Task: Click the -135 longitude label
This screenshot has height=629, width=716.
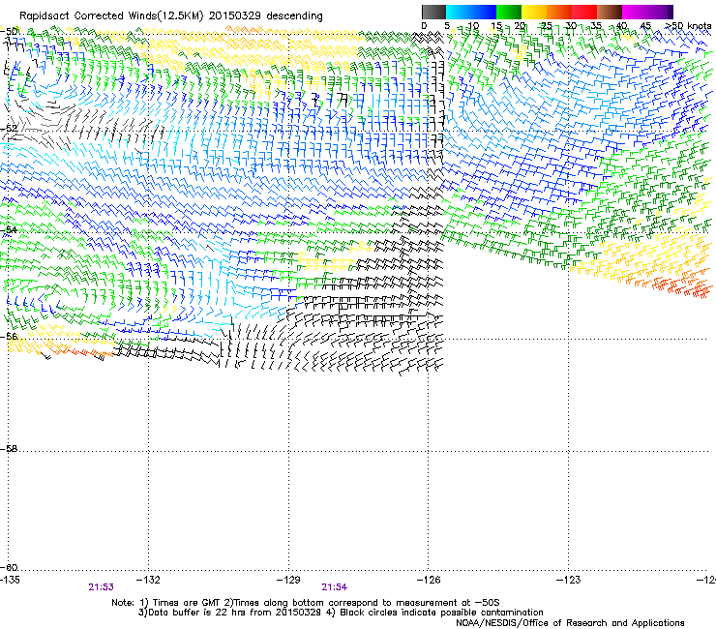Action: click(10, 580)
